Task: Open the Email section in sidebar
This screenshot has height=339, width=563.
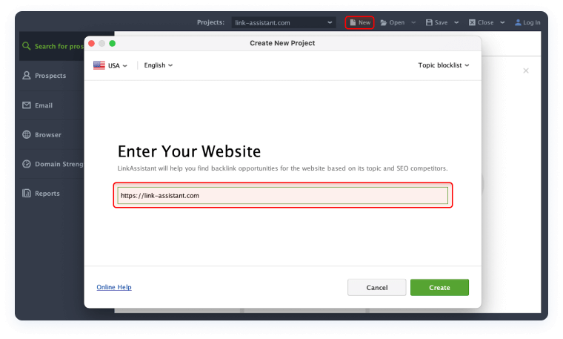Action: [x=43, y=105]
